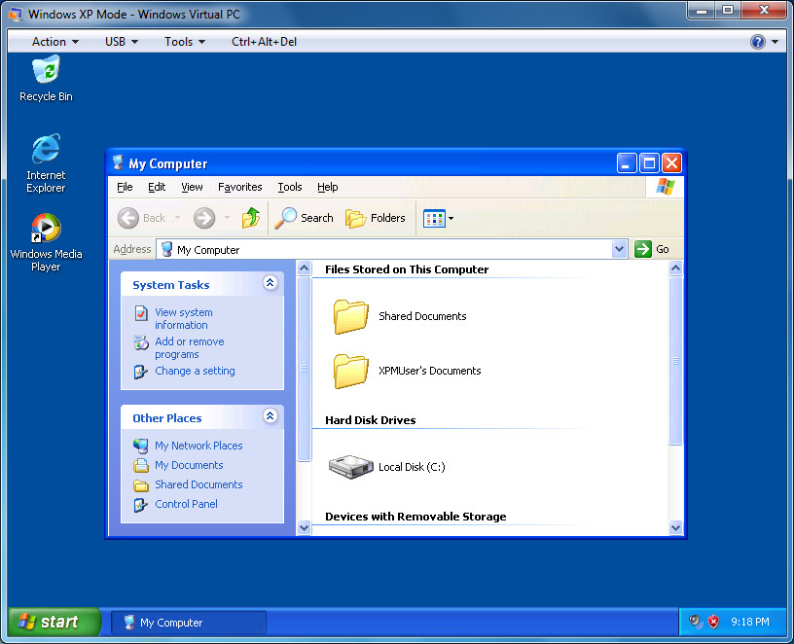Open the USB menu in Virtual PC
Viewport: 794px width, 644px height.
tap(121, 42)
